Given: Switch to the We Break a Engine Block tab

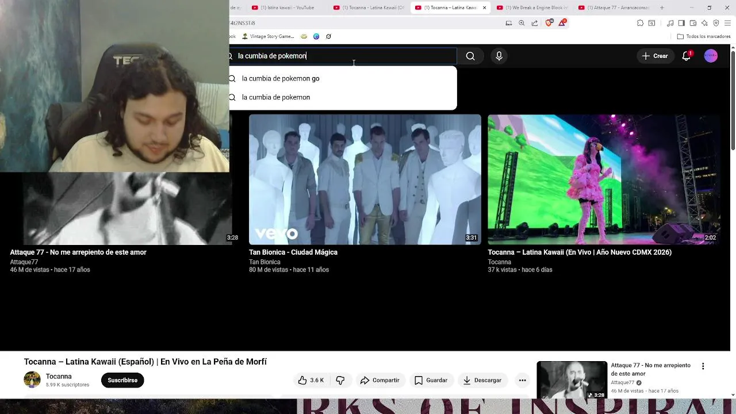Looking at the screenshot, I should [532, 7].
